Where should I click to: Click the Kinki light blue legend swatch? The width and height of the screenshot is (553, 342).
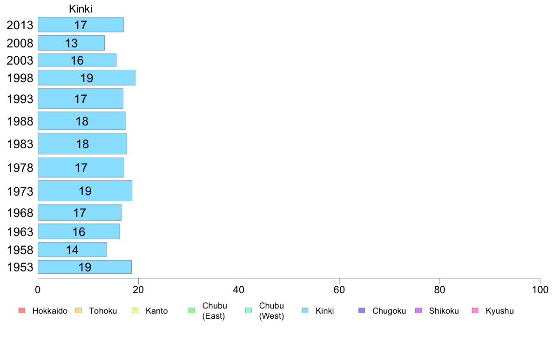[305, 311]
